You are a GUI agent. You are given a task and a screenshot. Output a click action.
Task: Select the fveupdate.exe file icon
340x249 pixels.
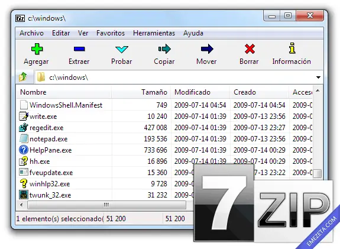point(24,172)
